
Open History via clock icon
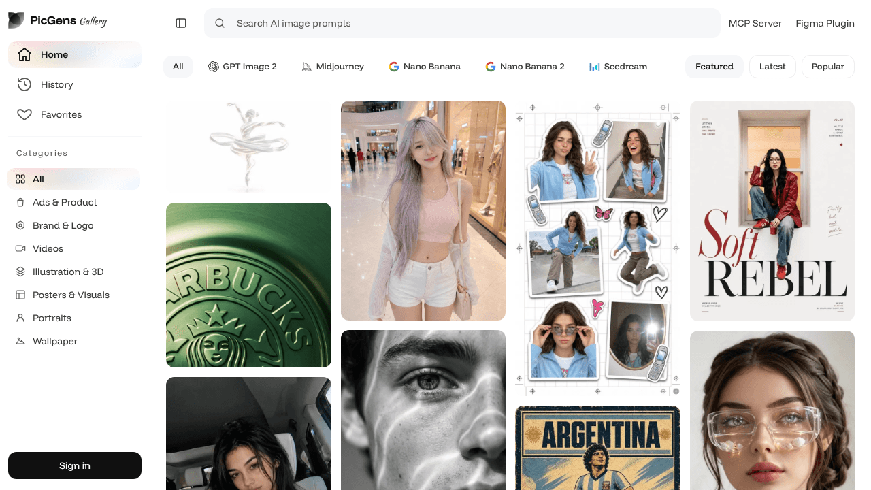[x=24, y=84]
